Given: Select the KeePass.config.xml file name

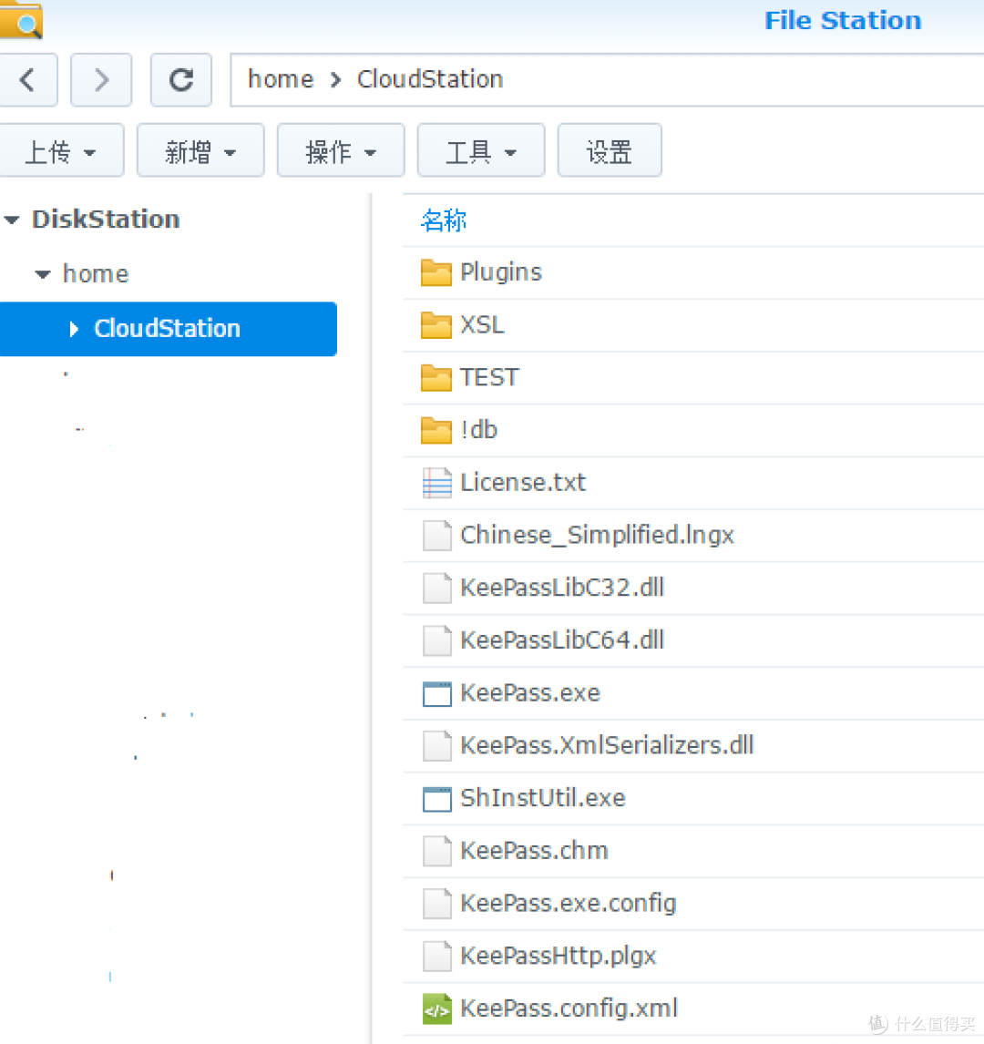Looking at the screenshot, I should click(x=569, y=1008).
